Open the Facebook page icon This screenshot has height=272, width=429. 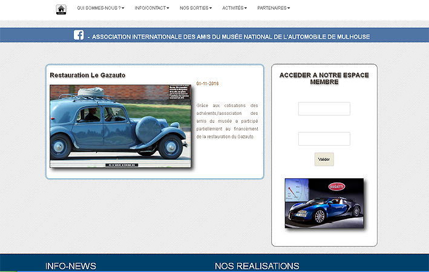coord(79,35)
